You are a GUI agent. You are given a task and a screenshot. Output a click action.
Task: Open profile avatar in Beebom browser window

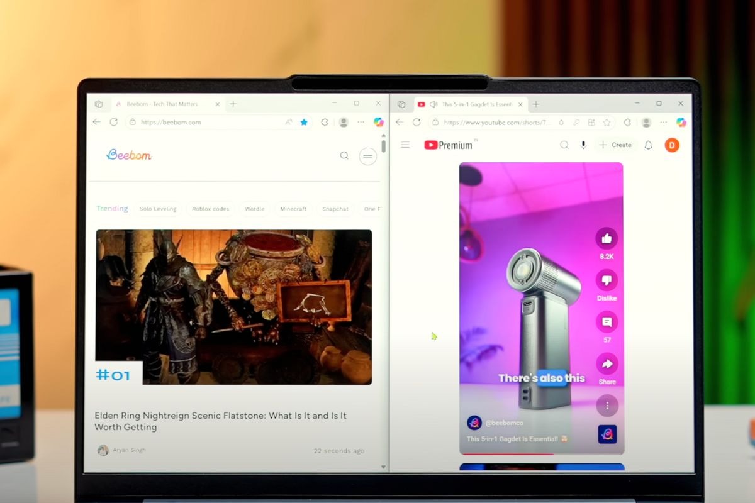point(343,122)
